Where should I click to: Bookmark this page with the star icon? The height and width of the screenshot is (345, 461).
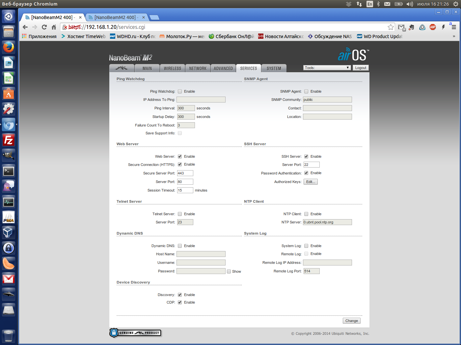(391, 27)
